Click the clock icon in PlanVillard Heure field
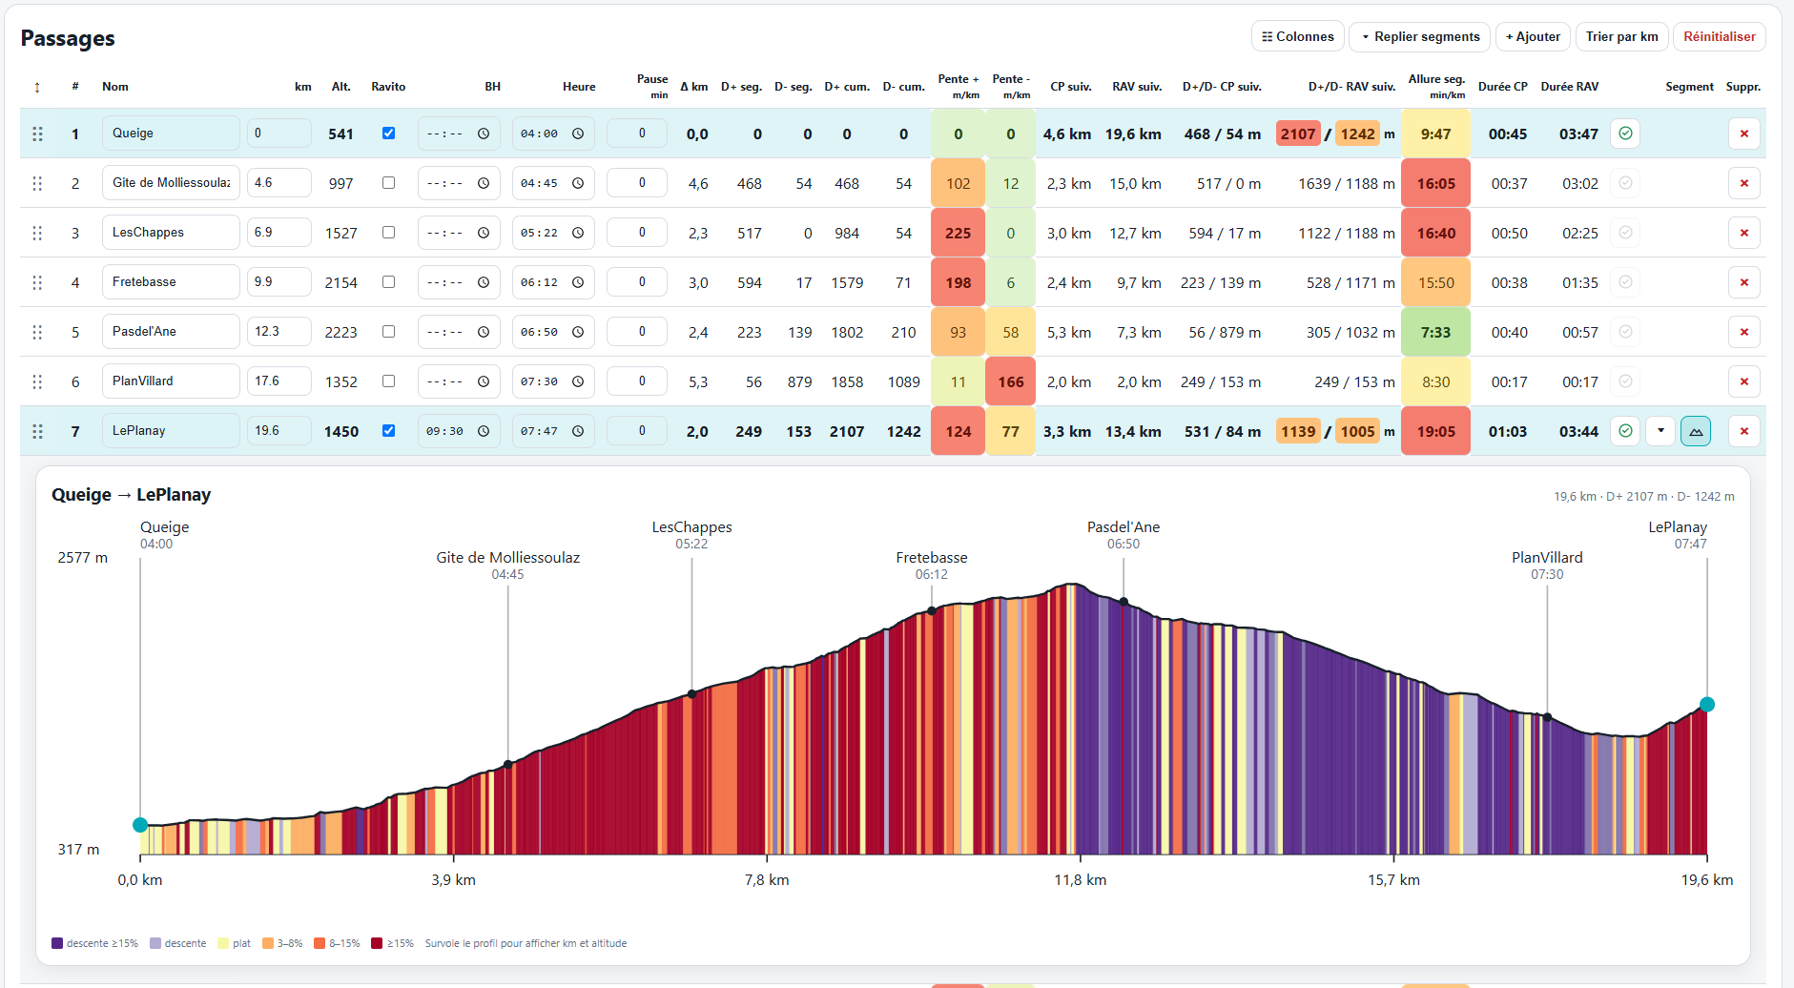The image size is (1794, 988). pos(578,381)
